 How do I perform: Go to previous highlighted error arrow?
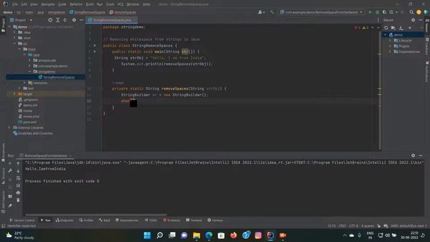tap(372, 28)
